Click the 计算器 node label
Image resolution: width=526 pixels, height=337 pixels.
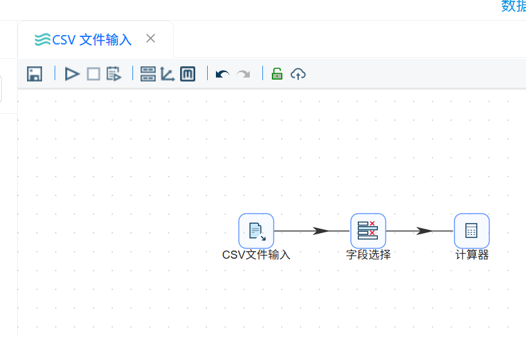[471, 255]
